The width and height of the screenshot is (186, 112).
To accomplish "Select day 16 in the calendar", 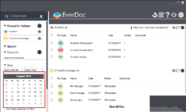I will pyautogui.click(x=18, y=92).
